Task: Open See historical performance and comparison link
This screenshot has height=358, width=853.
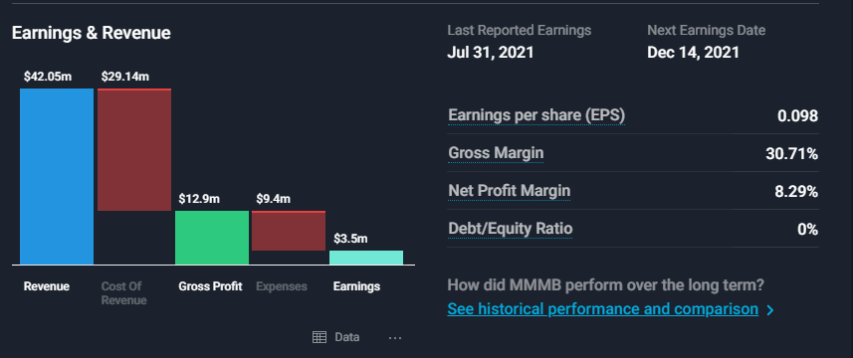Action: (x=603, y=309)
